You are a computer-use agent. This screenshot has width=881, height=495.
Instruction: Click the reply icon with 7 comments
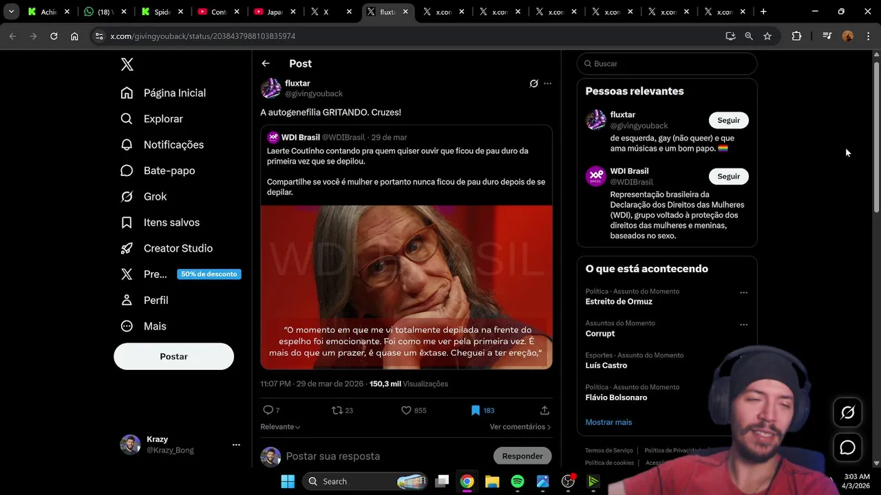click(271, 410)
